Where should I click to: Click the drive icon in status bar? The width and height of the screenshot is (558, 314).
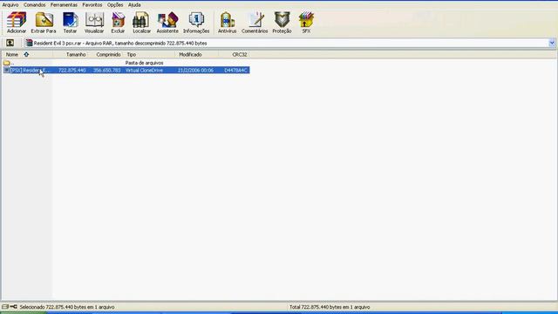coord(5,306)
